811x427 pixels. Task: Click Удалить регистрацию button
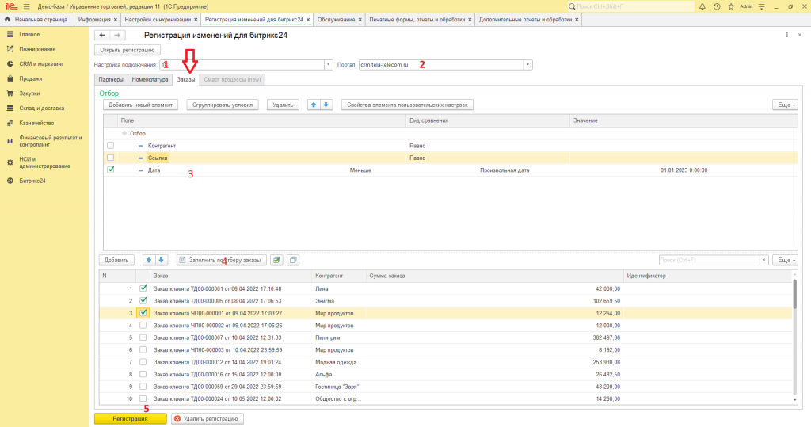(207, 418)
